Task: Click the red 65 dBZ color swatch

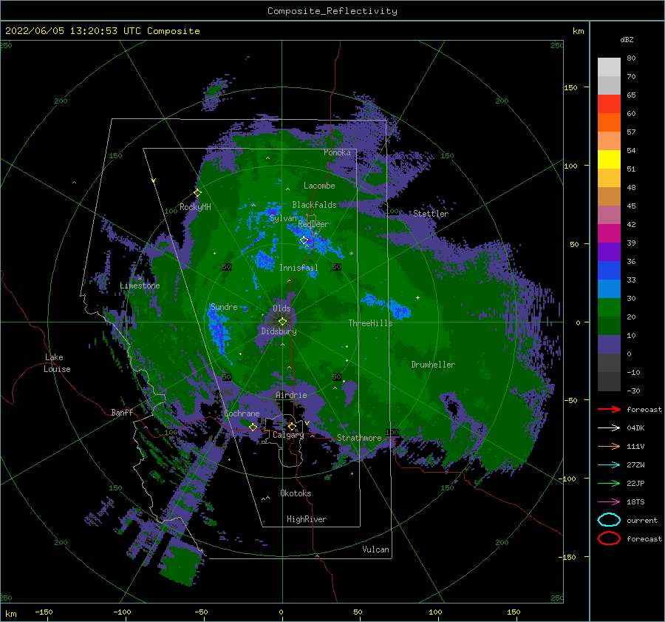Action: [609, 104]
